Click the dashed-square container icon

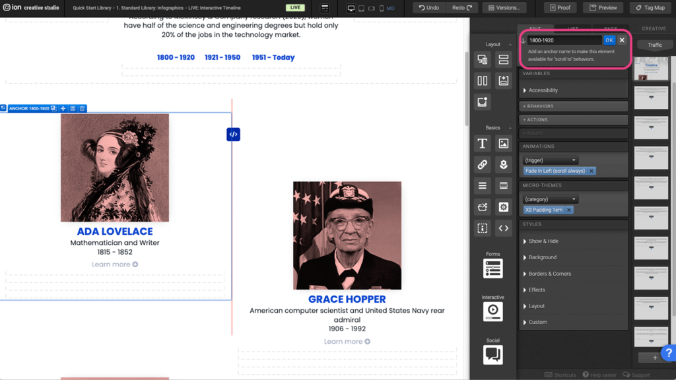[483, 228]
